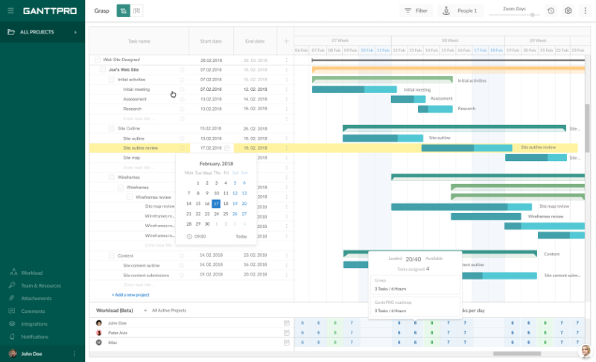Collapse Joe's Web Site group

point(103,69)
